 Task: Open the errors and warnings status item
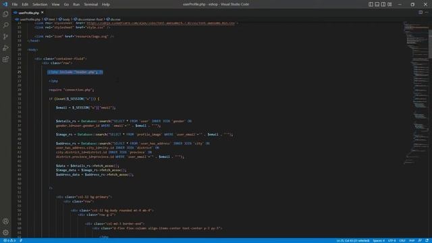[9, 240]
